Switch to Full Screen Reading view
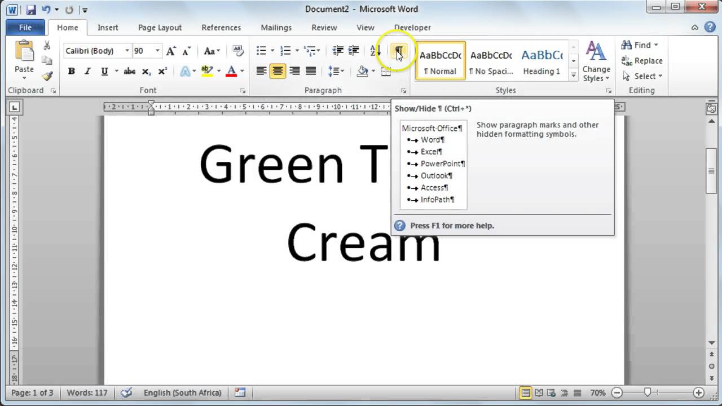 point(539,392)
